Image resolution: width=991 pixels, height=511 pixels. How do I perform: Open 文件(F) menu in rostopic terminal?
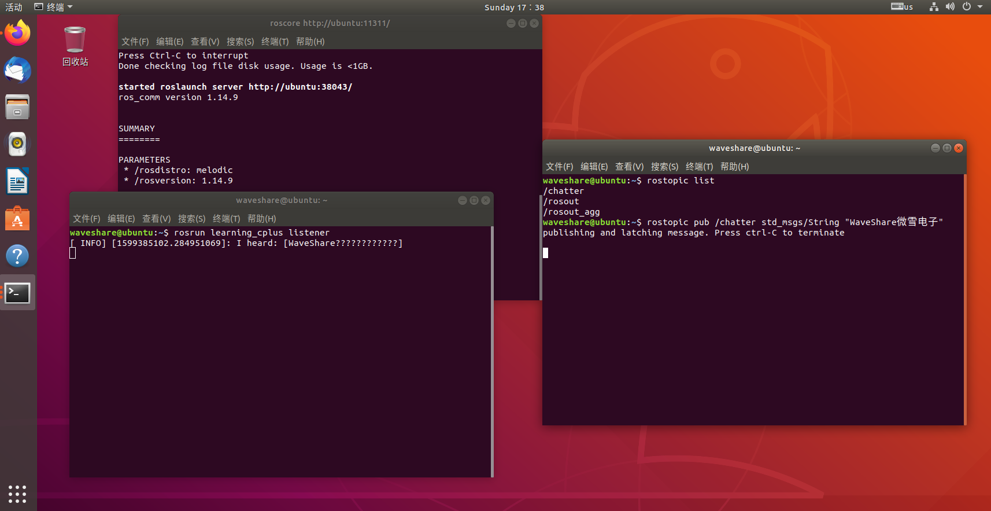coord(560,167)
